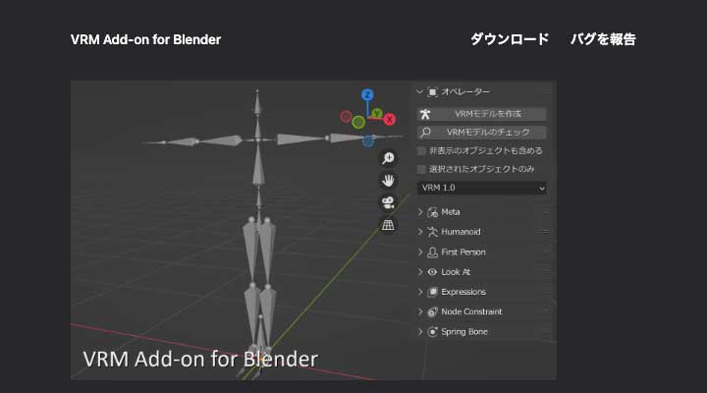Click the Node Constraint panel label
This screenshot has height=393, width=707.
click(x=471, y=311)
